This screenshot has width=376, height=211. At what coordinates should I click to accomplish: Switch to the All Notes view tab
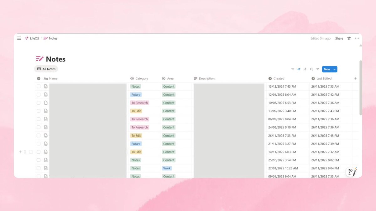46,69
